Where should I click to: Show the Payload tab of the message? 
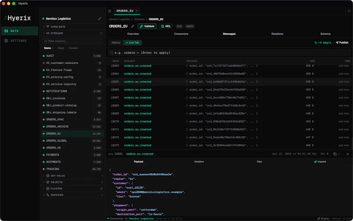pyautogui.click(x=139, y=161)
